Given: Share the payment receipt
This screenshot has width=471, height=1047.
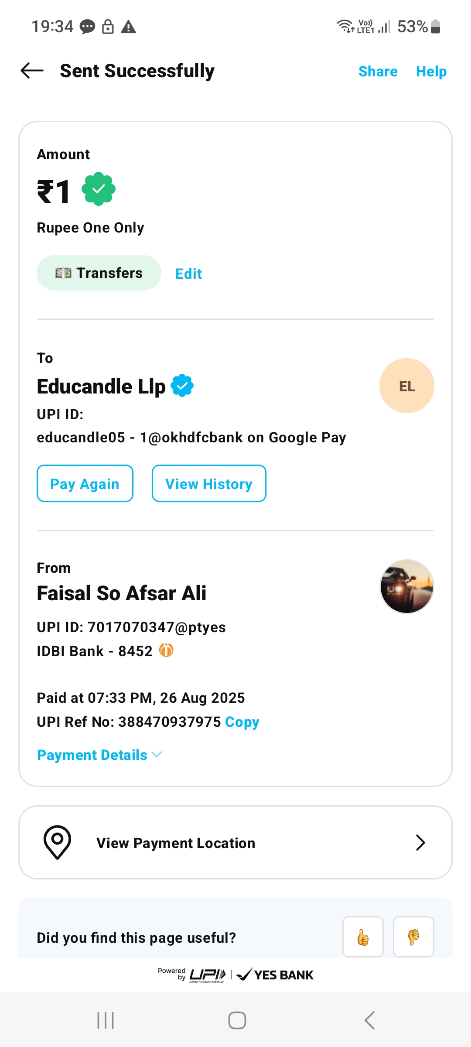Looking at the screenshot, I should click(x=378, y=72).
